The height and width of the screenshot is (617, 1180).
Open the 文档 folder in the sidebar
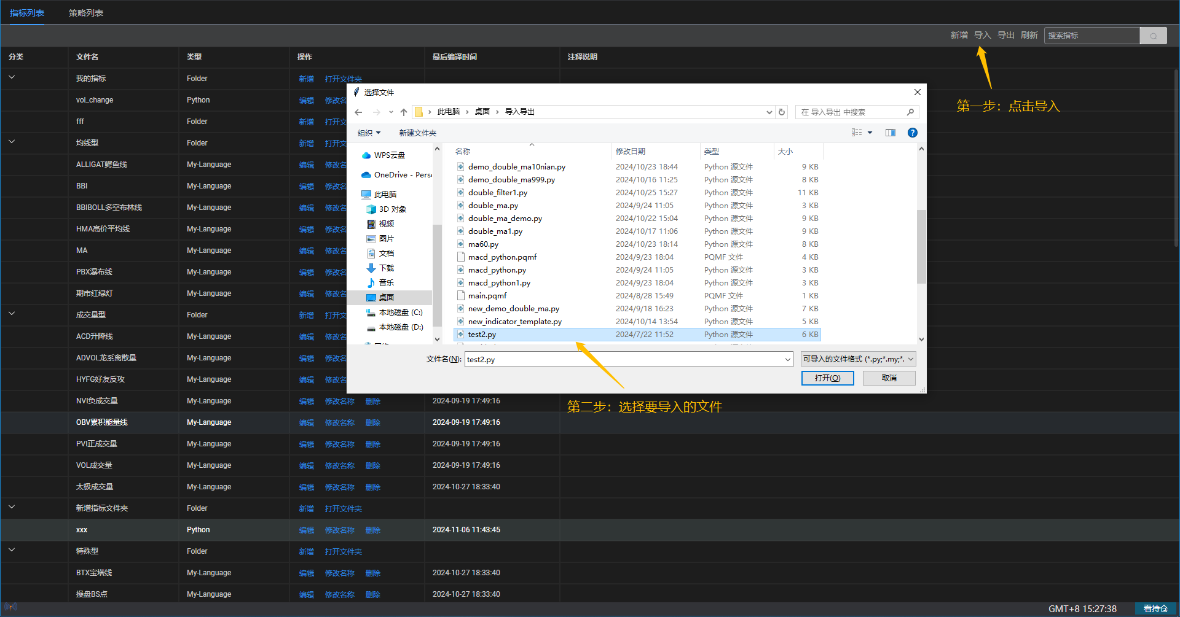coord(380,254)
